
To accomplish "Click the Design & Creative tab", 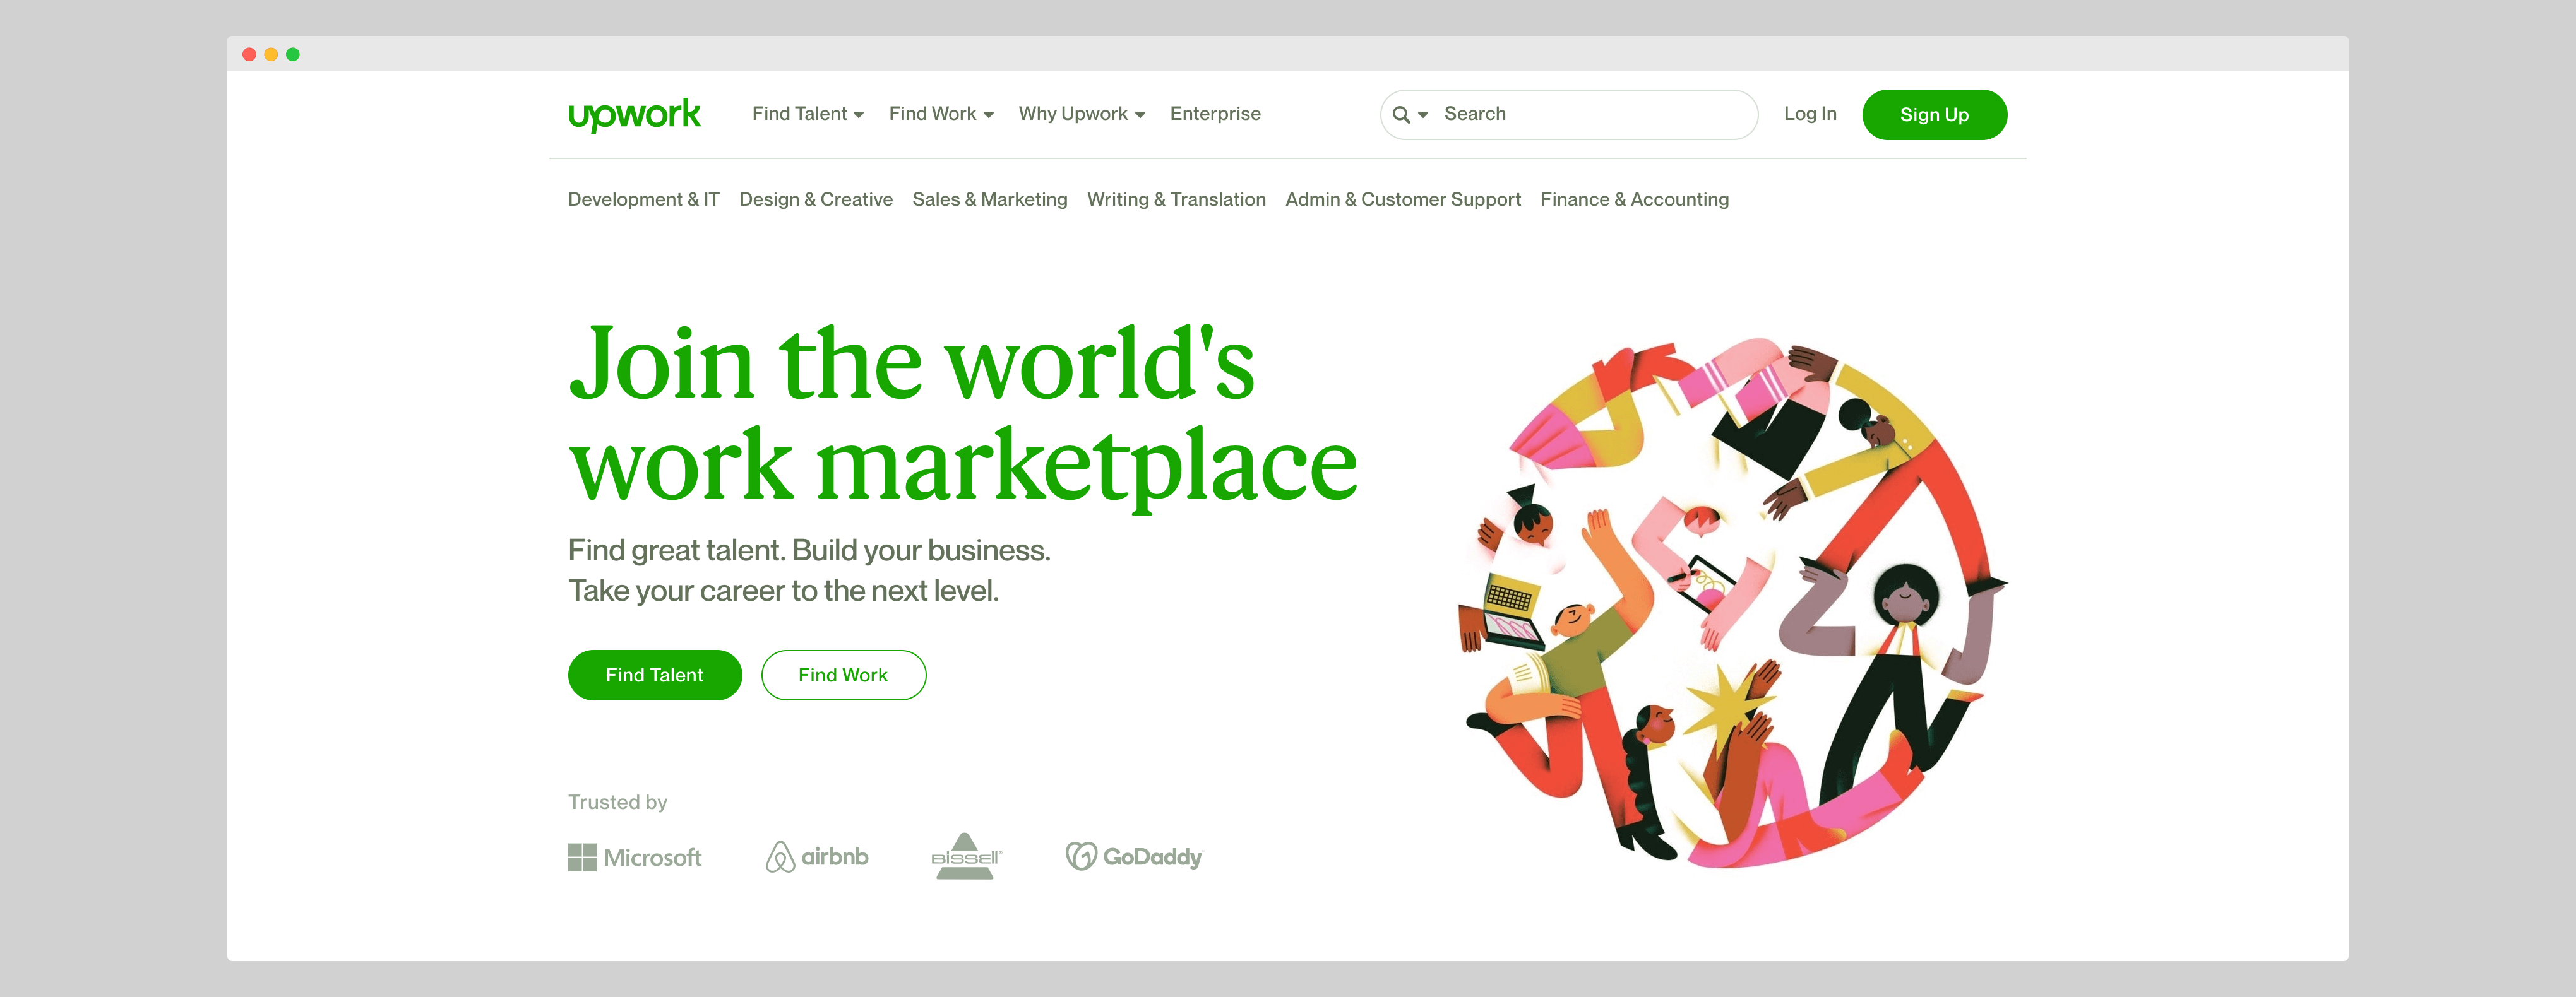I will [x=816, y=199].
